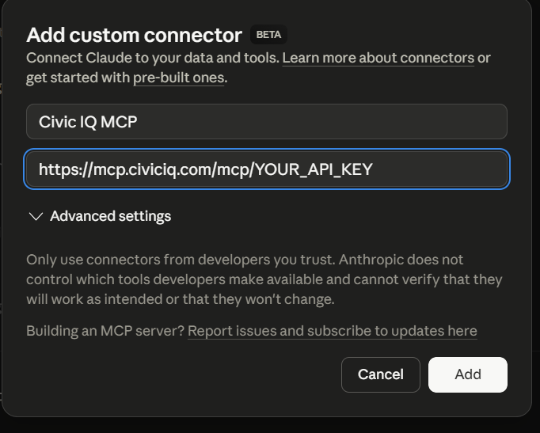Screen dimensions: 540x433
Task: Click the connector name field reading Civic IQ MCP
Action: [x=267, y=121]
